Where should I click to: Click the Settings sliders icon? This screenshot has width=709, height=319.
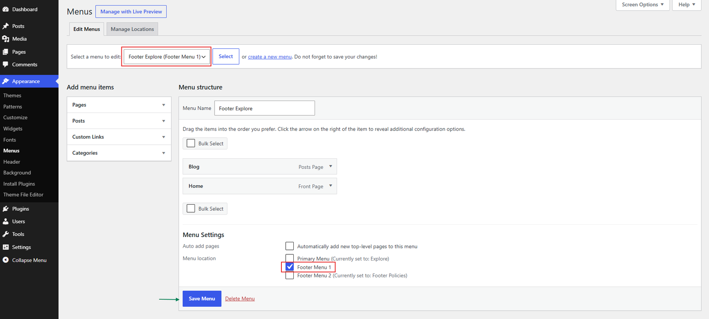(6, 247)
